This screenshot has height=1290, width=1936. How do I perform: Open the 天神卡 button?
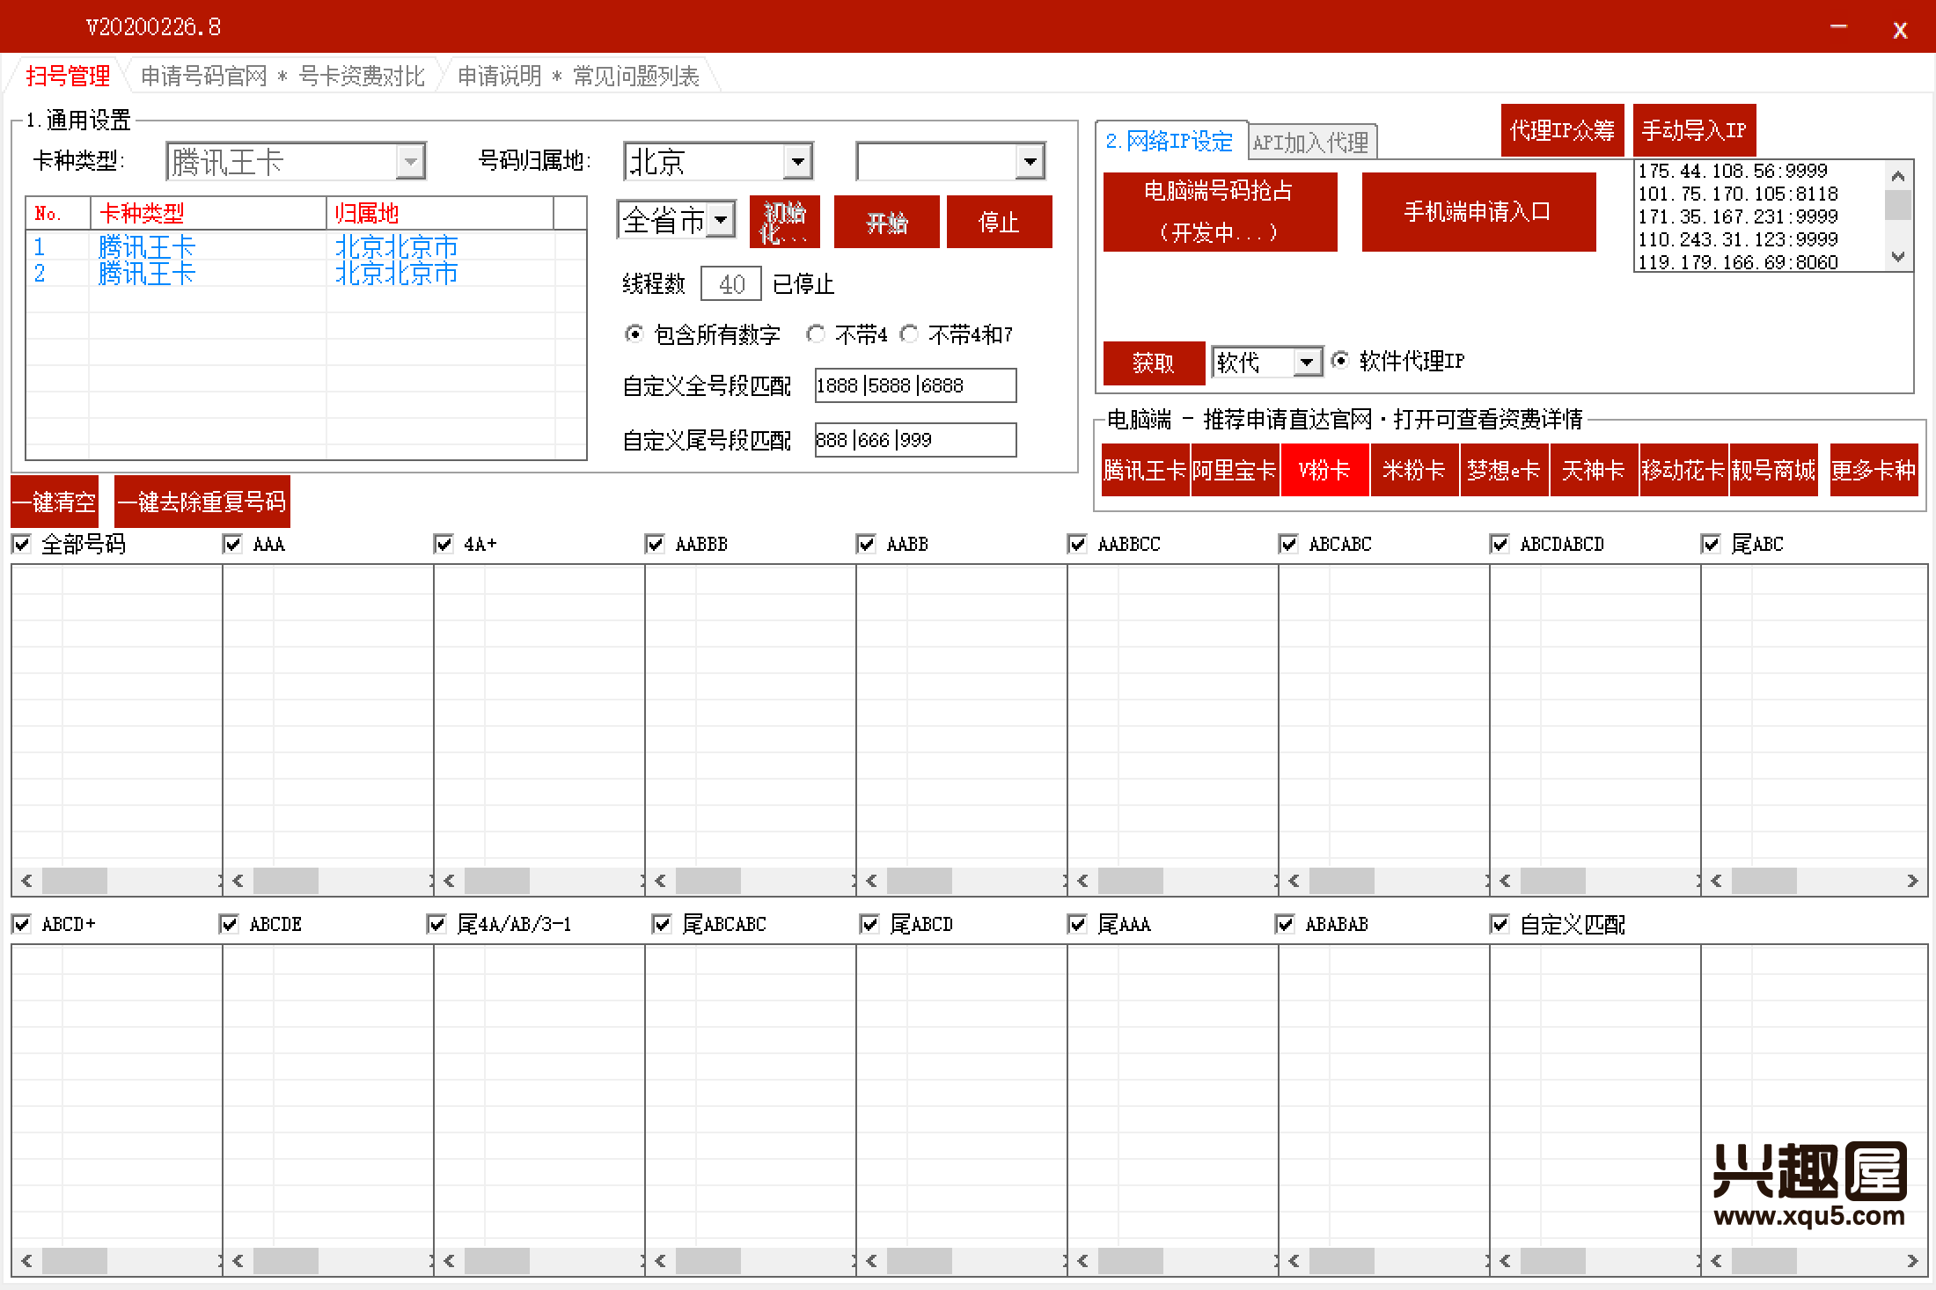tap(1594, 470)
